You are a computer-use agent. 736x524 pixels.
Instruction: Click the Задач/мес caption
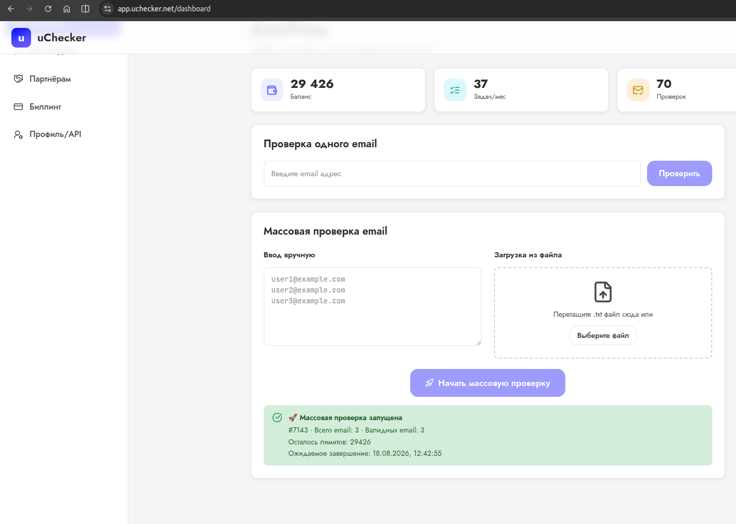click(x=490, y=97)
